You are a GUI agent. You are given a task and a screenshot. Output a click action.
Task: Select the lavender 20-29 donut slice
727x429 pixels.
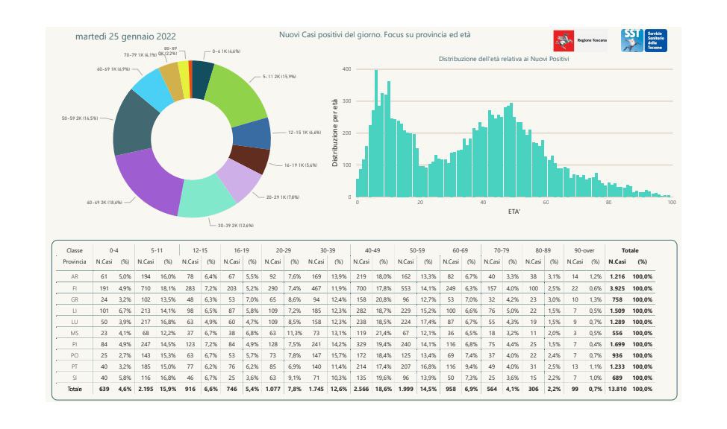coord(237,182)
